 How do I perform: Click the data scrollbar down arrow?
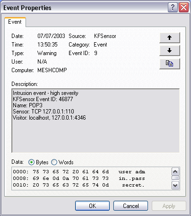click(x=175, y=185)
